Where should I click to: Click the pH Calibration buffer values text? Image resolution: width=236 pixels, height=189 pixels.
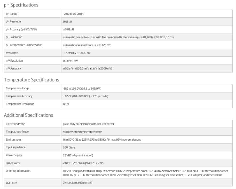[x=118, y=37]
